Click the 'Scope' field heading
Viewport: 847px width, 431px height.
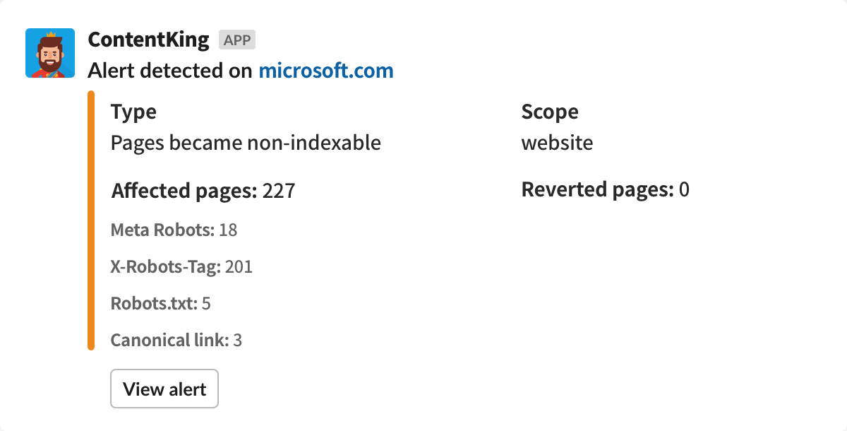(550, 112)
